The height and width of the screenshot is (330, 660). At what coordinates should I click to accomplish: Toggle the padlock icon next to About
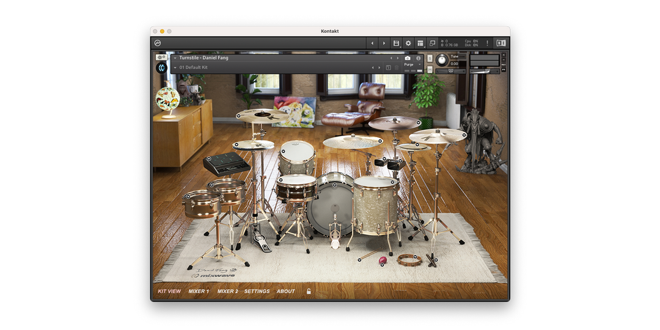309,292
